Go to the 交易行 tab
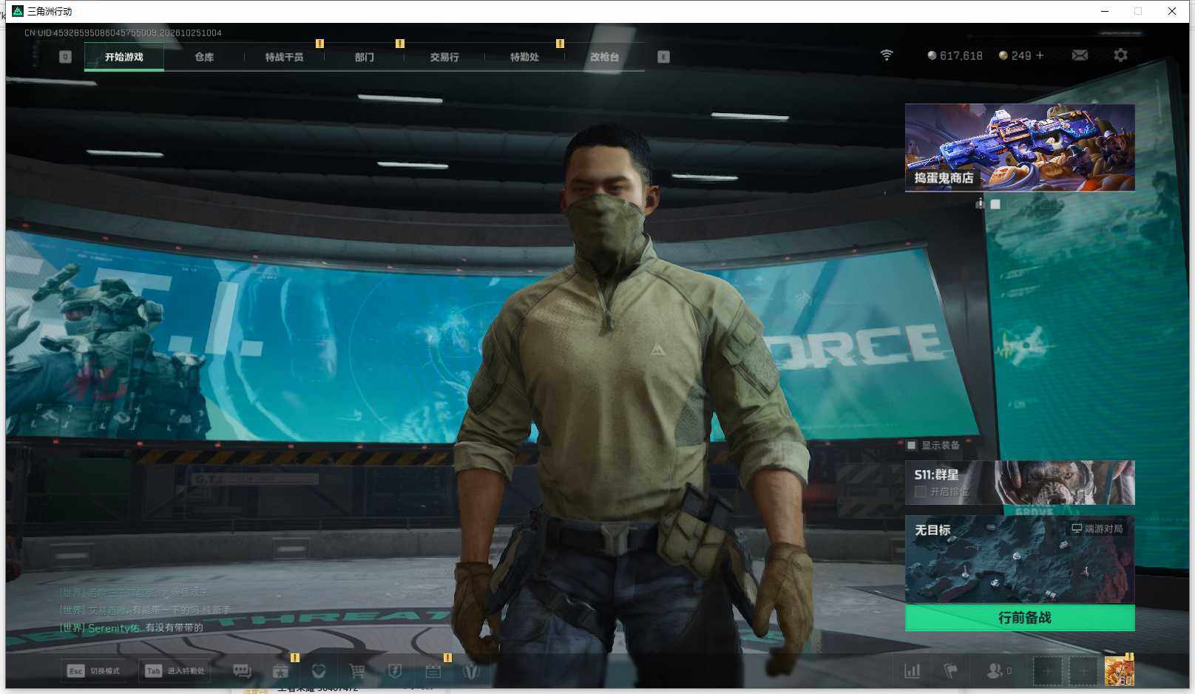 444,57
